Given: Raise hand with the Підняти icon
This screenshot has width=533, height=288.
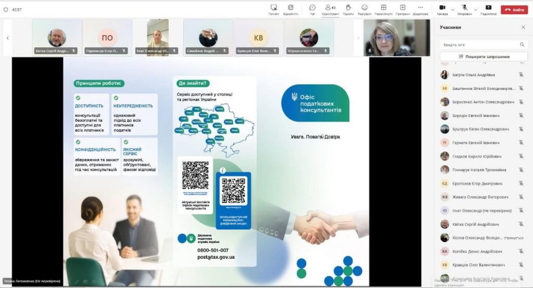Looking at the screenshot, I should (x=347, y=8).
